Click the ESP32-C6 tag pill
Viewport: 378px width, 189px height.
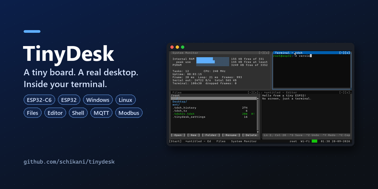(39, 100)
